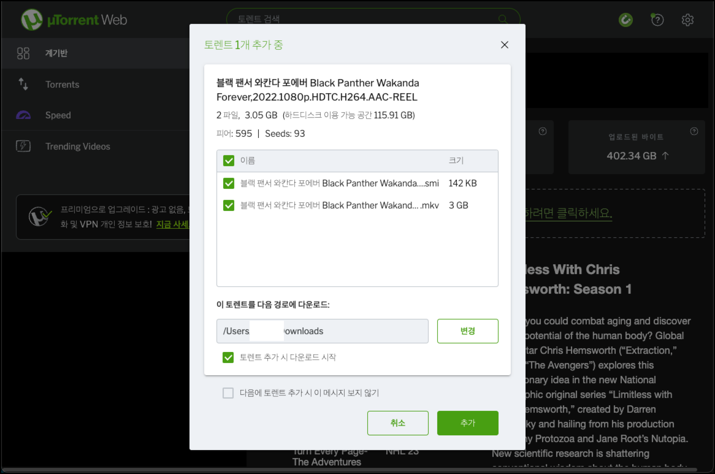
Task: Disable 토렌트 추가 시 다운로드 시작 option
Action: point(228,357)
